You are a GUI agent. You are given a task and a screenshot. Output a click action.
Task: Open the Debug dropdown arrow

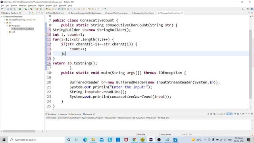pos(17,9)
